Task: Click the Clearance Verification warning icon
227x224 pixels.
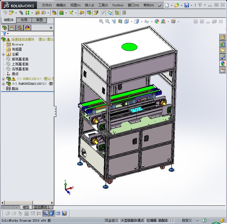Action: point(117,13)
